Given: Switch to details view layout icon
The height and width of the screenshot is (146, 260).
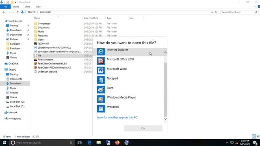Looking at the screenshot, I should [254, 136].
